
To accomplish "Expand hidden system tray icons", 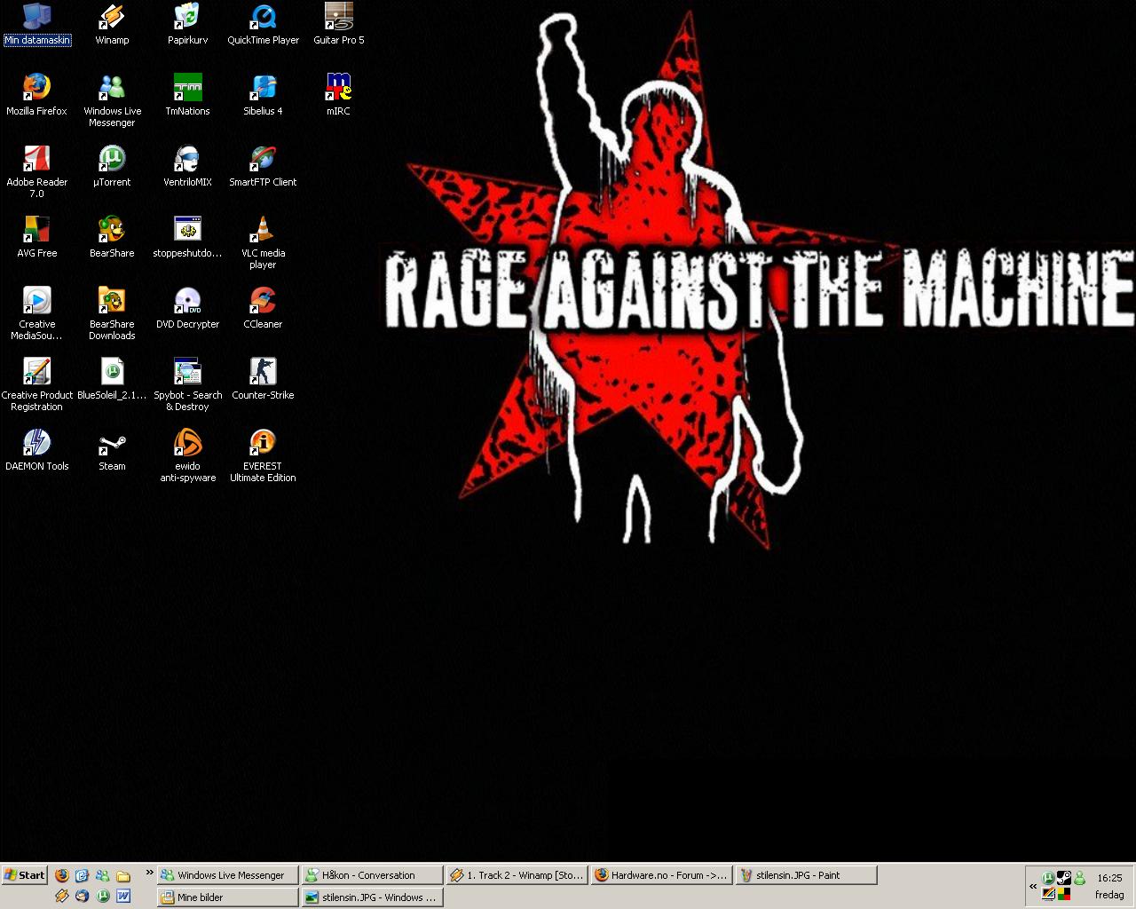I will [1033, 886].
